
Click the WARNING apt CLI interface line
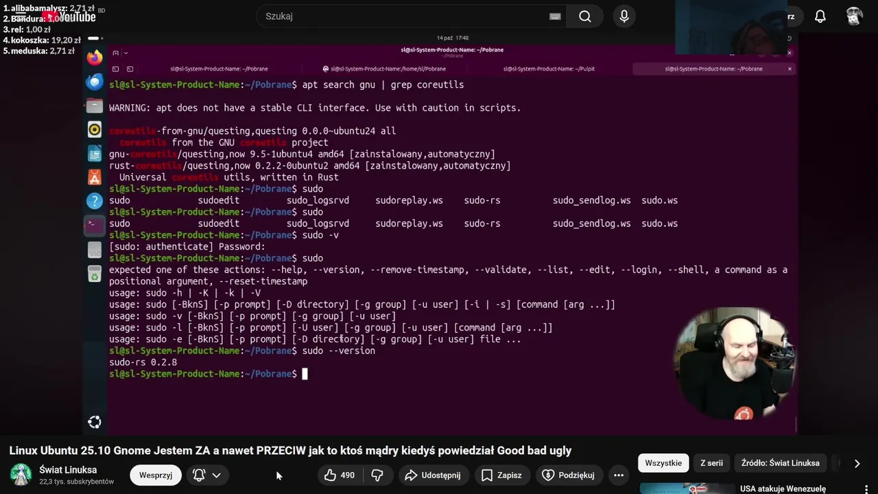(315, 108)
